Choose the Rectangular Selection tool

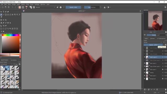[x=1, y=28]
